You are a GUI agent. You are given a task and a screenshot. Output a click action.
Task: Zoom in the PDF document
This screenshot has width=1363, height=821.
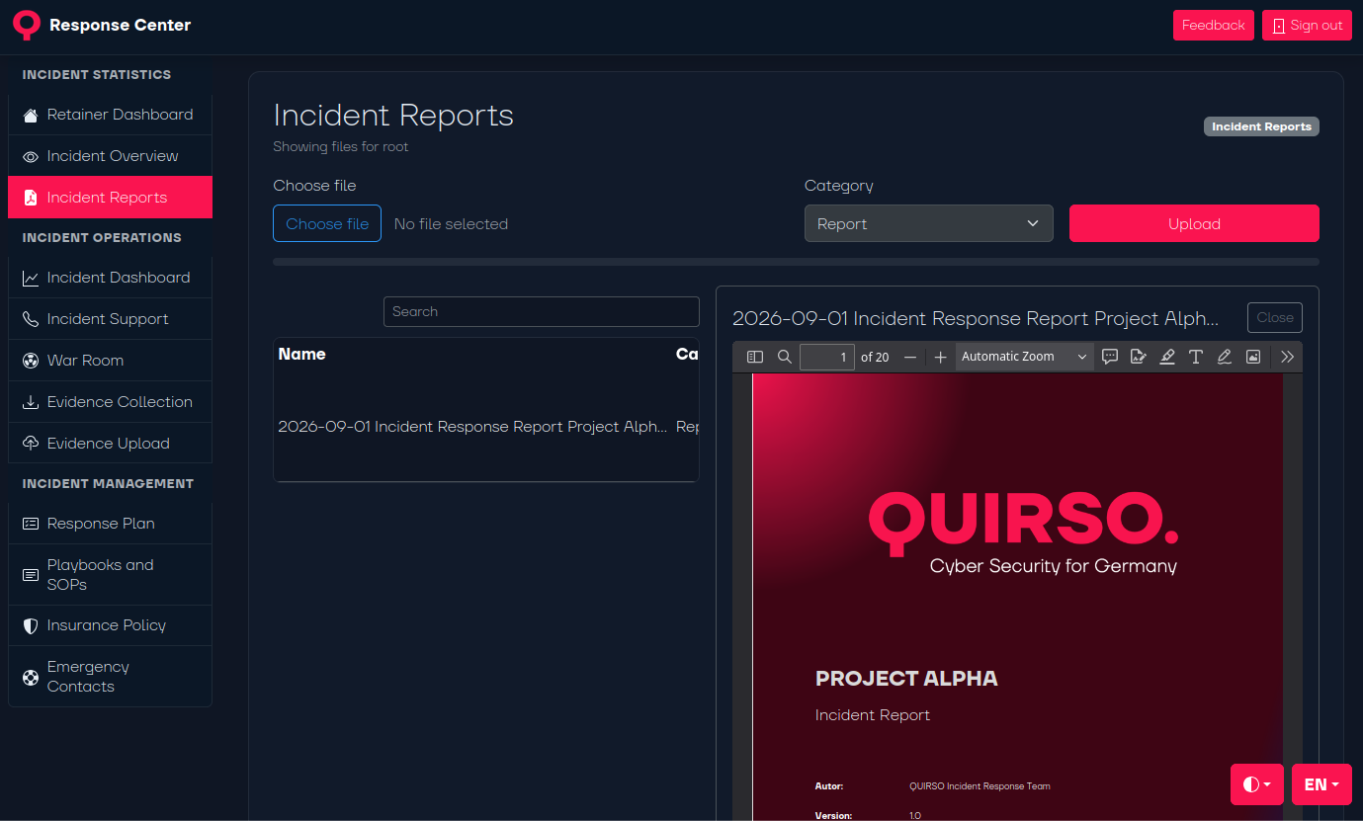pyautogui.click(x=940, y=357)
